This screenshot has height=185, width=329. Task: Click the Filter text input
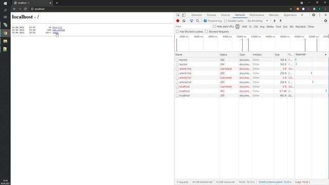pos(192,27)
